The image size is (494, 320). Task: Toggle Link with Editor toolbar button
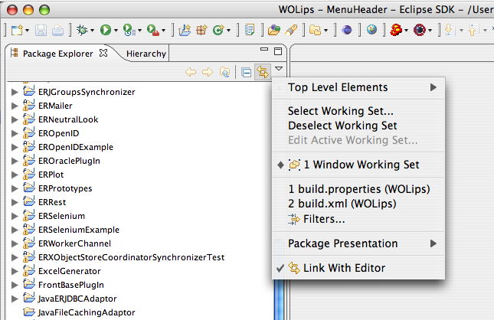[263, 72]
